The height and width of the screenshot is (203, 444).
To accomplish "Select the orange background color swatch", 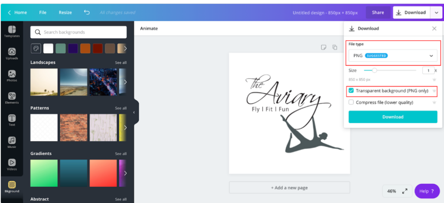I will [85, 48].
